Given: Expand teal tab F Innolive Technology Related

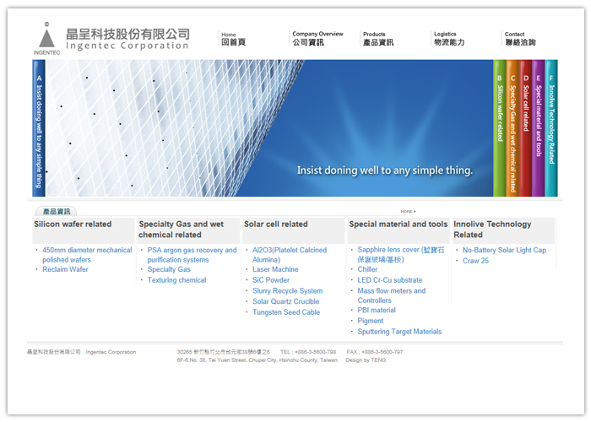Looking at the screenshot, I should point(551,127).
